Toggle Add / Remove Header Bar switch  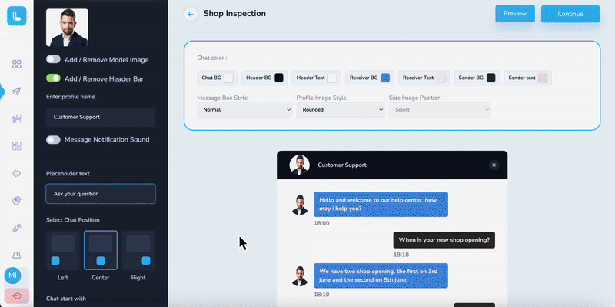pyautogui.click(x=53, y=78)
